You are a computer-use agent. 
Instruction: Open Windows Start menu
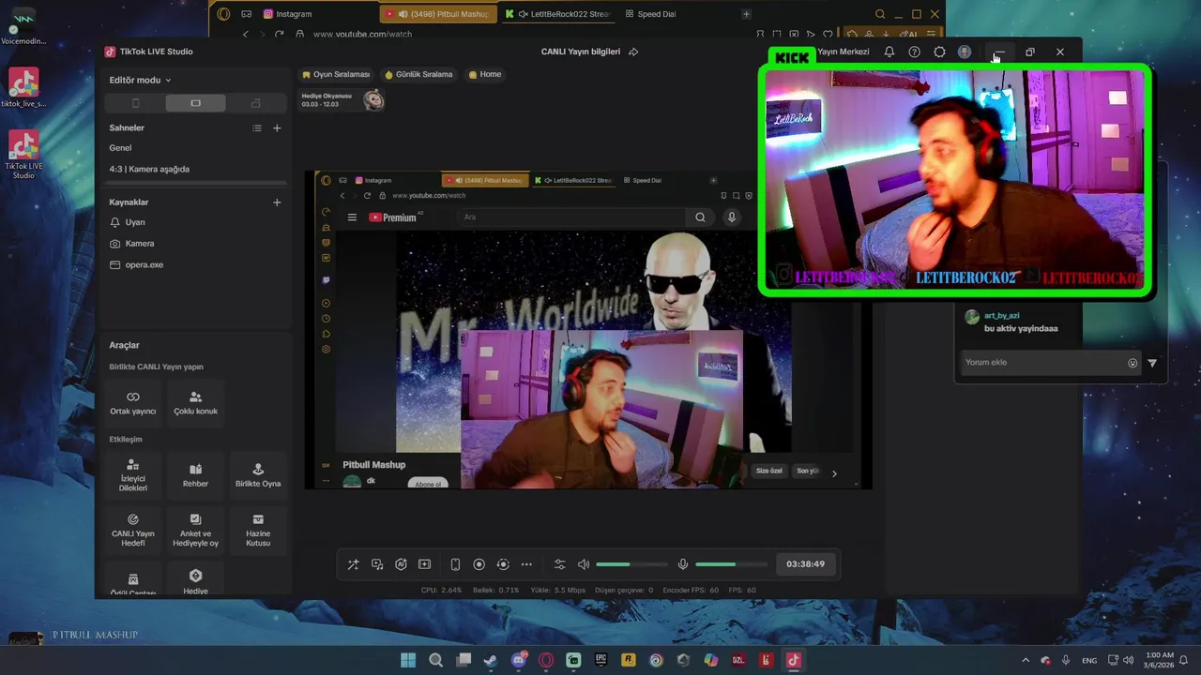point(408,660)
